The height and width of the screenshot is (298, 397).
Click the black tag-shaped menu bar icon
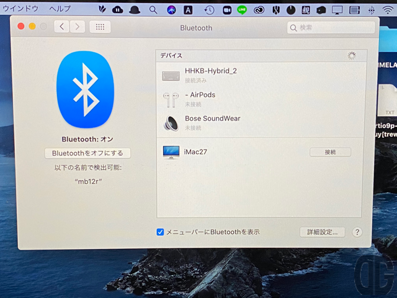click(321, 10)
